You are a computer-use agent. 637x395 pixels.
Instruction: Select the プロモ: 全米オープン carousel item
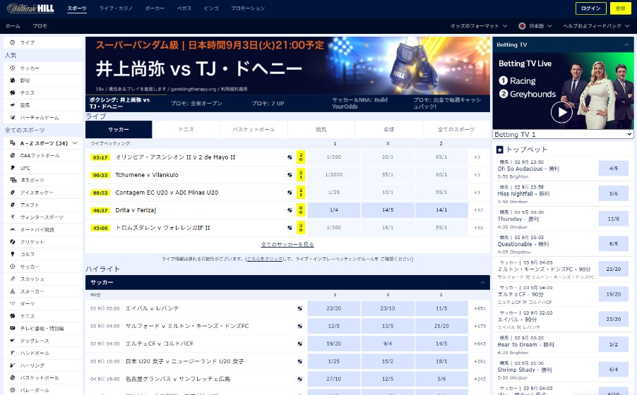pos(196,104)
